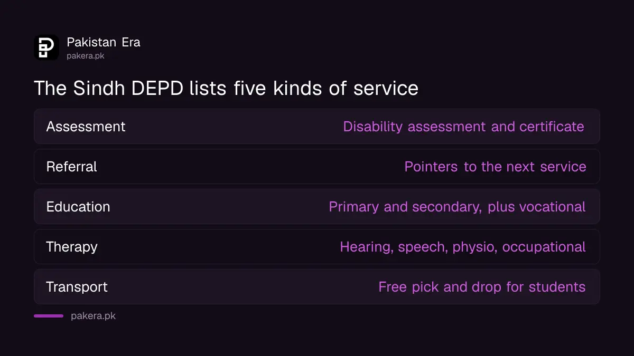Open the pakera.pk link under the brand name

[85, 55]
